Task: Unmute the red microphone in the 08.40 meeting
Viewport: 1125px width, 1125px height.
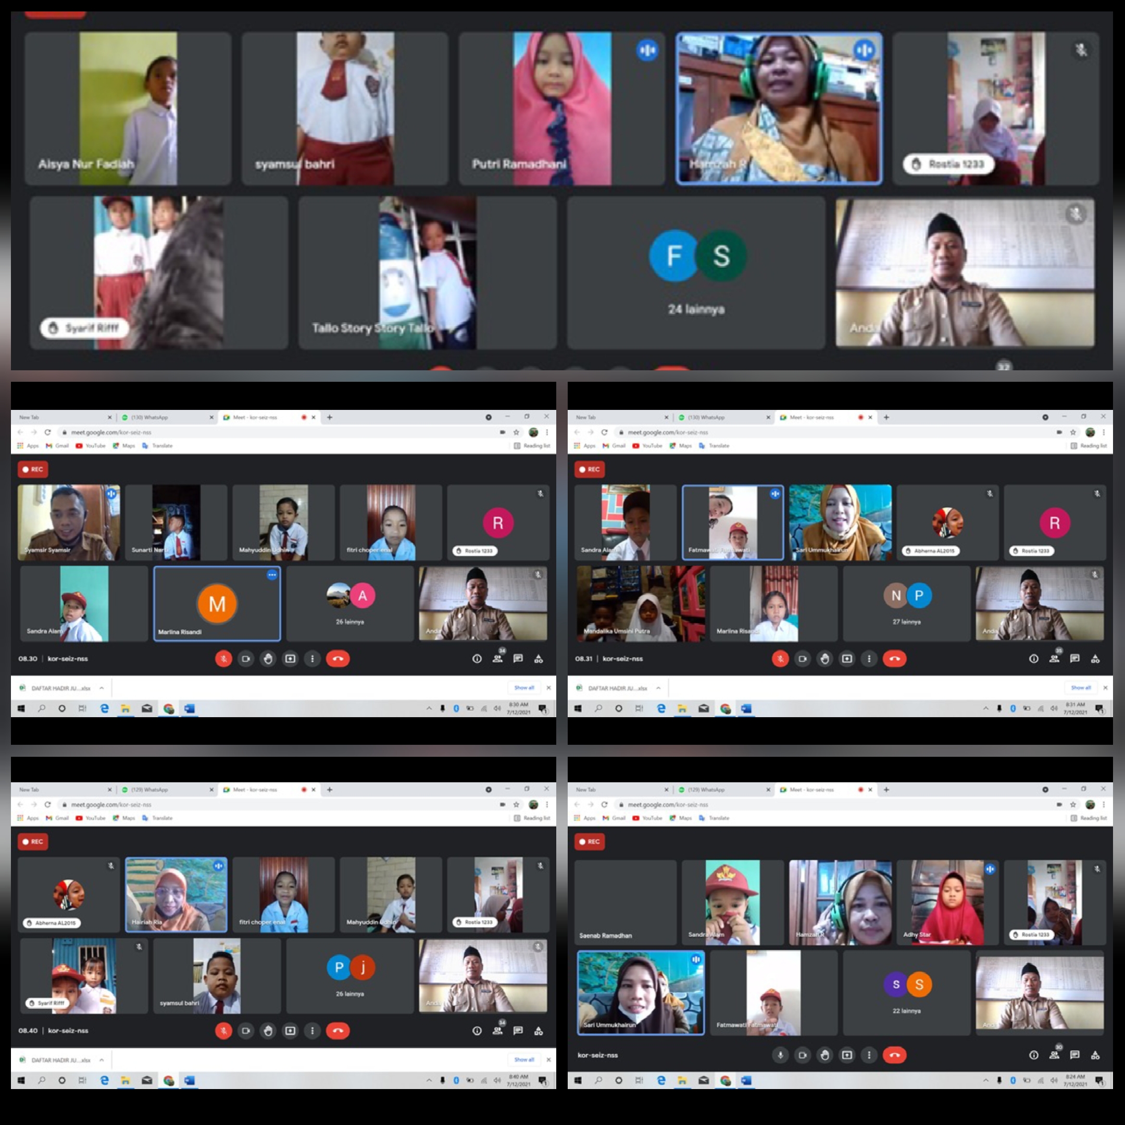Action: pos(223,1031)
